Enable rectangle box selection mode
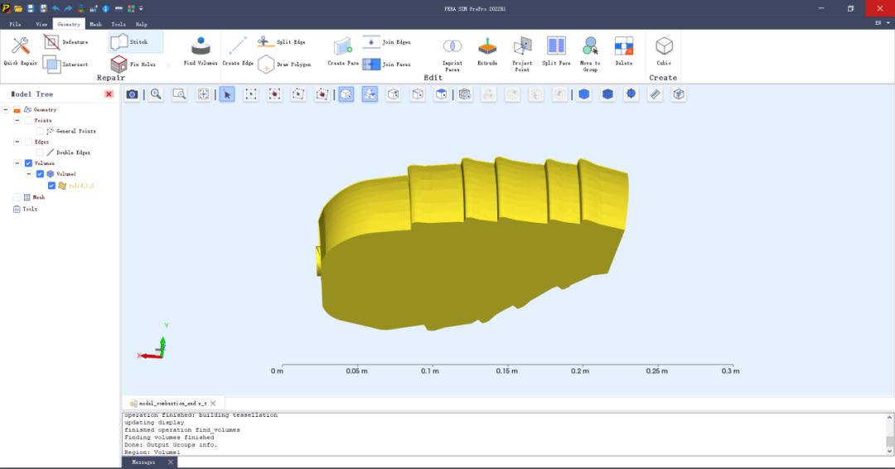The height and width of the screenshot is (469, 895). (x=250, y=94)
